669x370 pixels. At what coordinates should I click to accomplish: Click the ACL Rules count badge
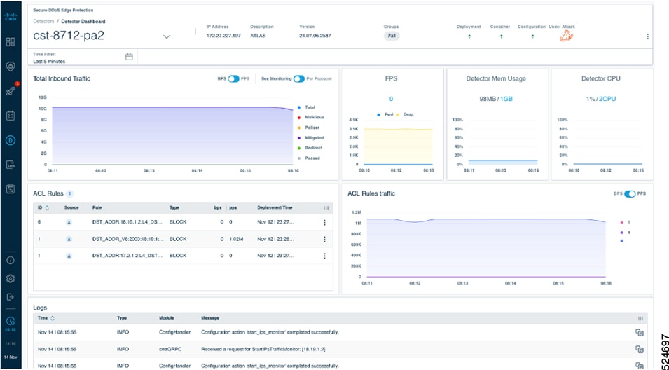point(70,193)
